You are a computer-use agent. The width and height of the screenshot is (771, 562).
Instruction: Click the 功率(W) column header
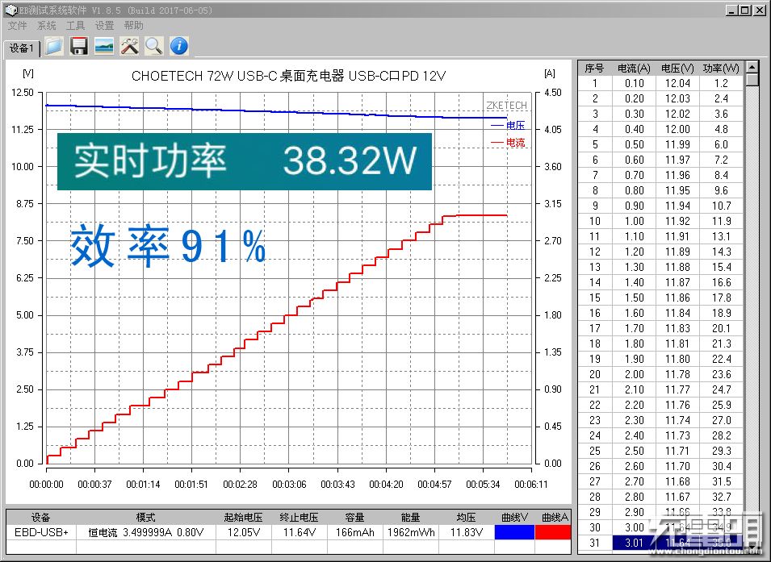click(x=721, y=69)
